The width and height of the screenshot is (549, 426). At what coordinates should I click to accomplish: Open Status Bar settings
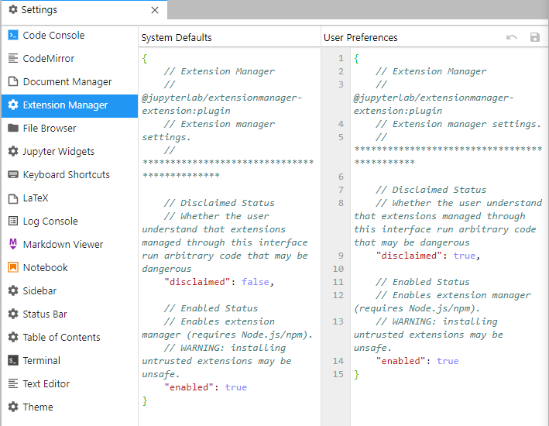coord(70,314)
